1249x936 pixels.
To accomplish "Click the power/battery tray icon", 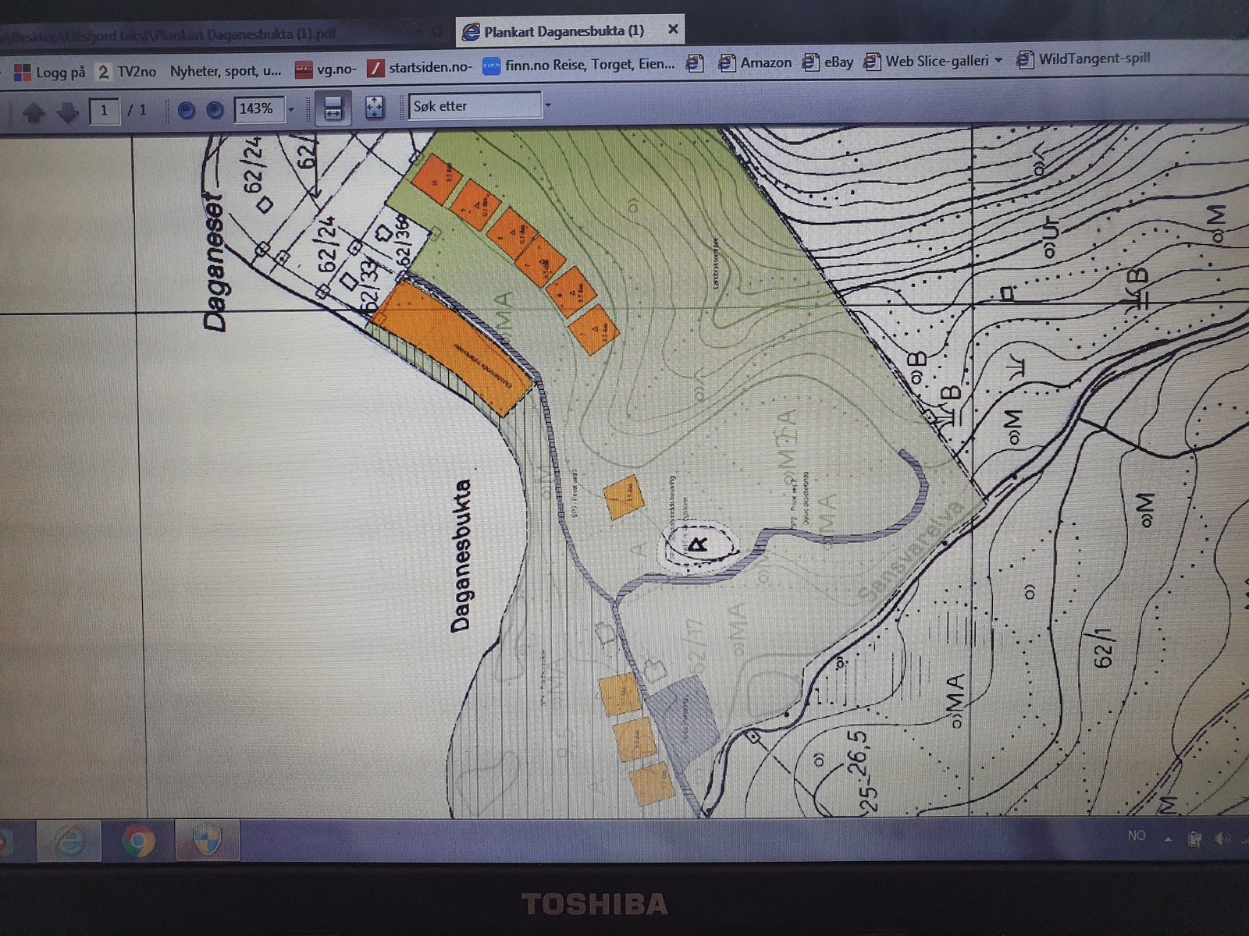I will pos(1194,838).
